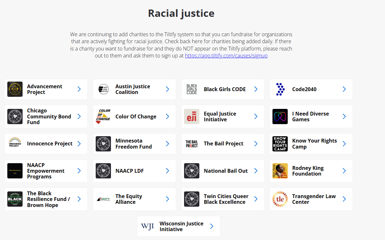Select the Wisconsin Justice Initiative name text
385x240 pixels.
(181, 226)
